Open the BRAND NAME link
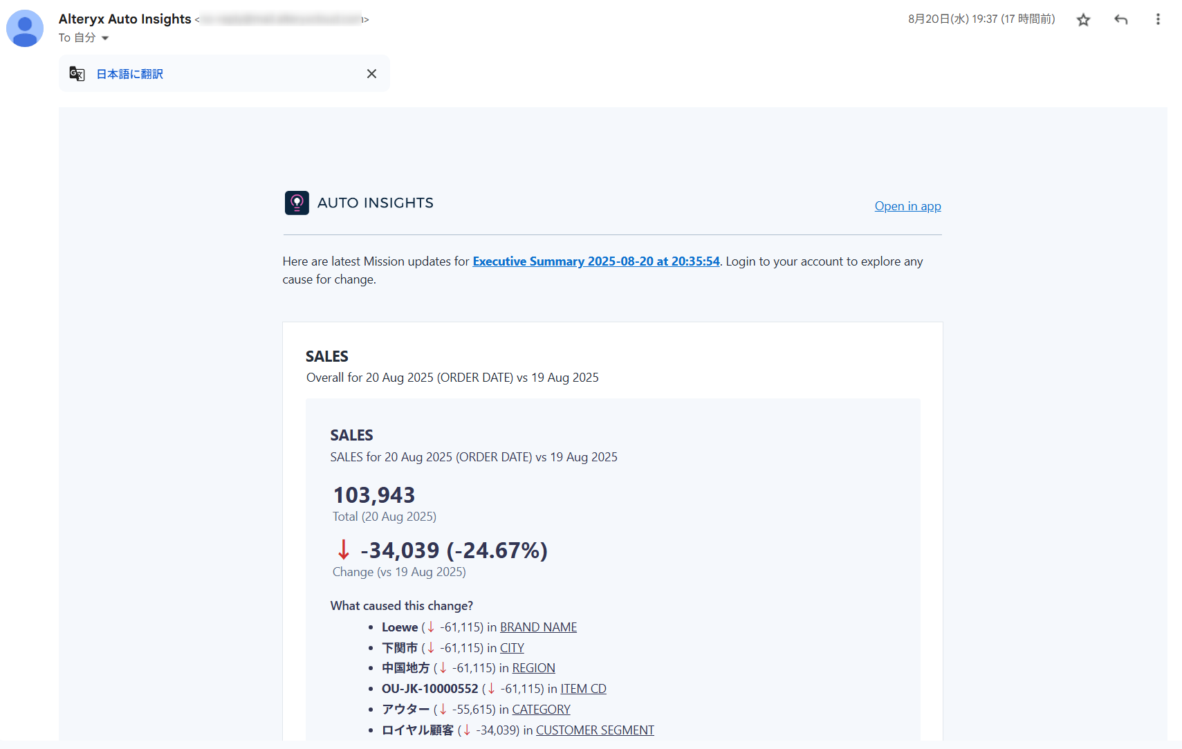The image size is (1182, 749). pyautogui.click(x=538, y=627)
